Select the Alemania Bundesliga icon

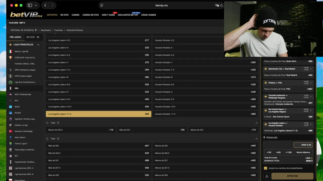click(10, 131)
